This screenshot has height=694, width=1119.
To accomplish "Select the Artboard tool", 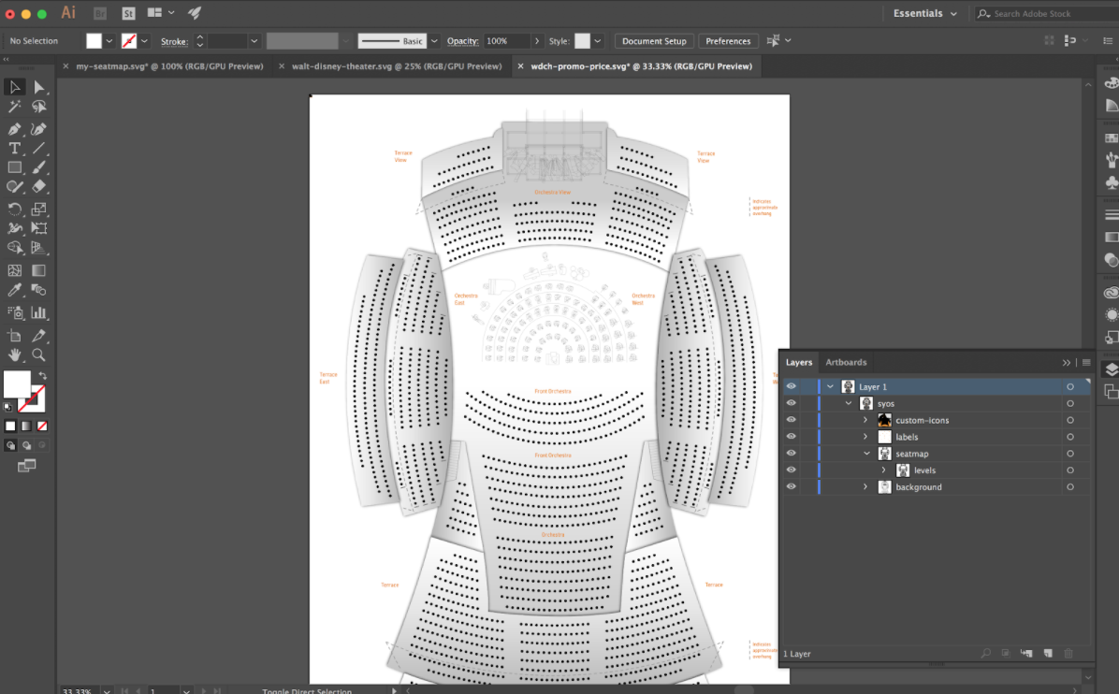I will pos(14,335).
